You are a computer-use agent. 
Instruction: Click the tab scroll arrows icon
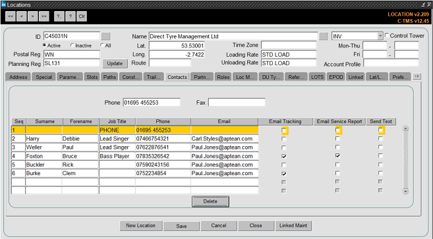(417, 76)
